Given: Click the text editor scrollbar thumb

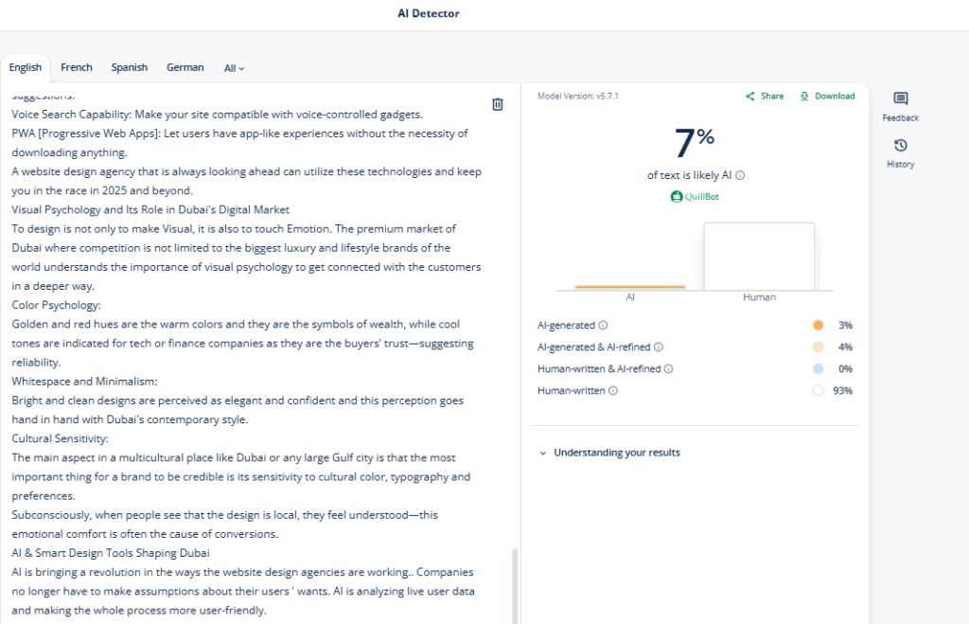Looking at the screenshot, I should pos(515,585).
